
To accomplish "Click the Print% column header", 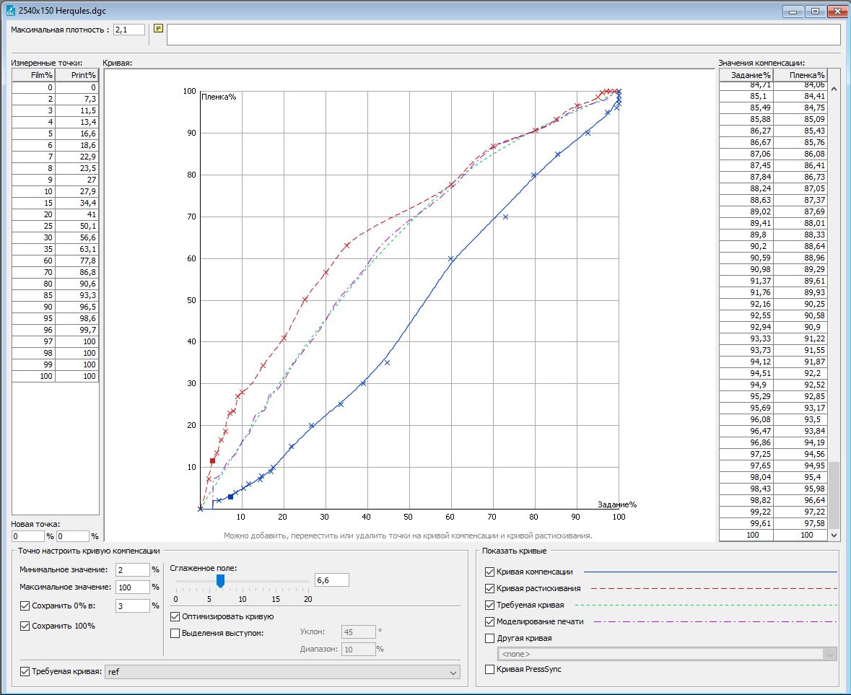I will 77,75.
